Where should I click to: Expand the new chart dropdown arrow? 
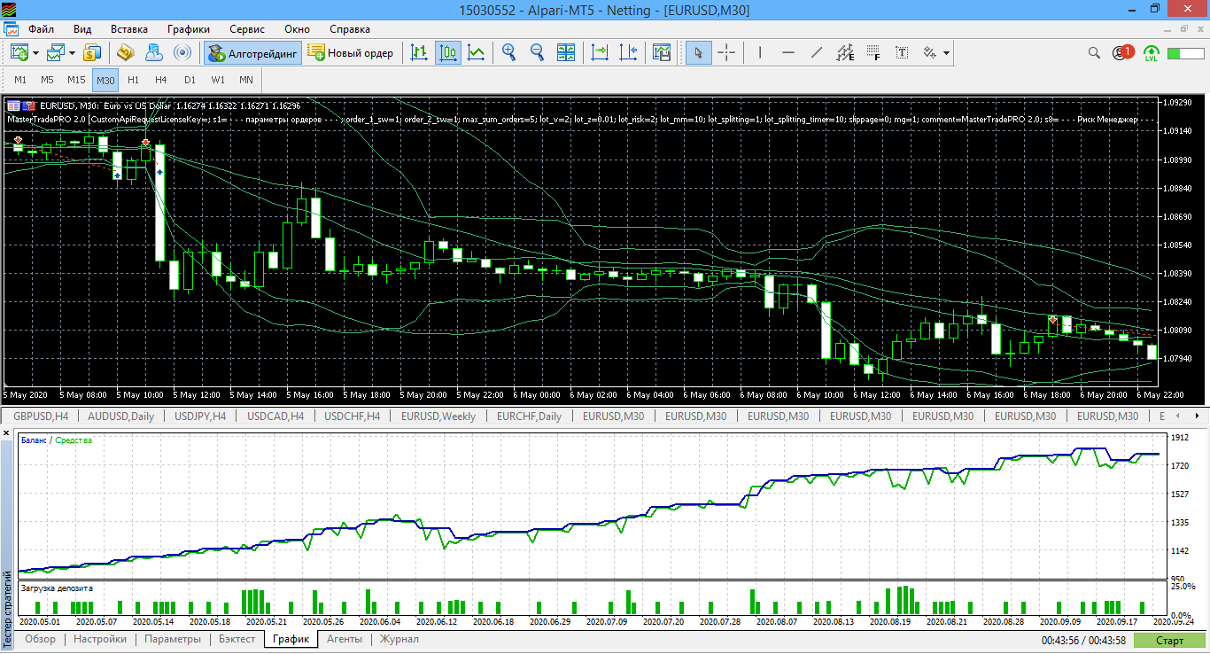pyautogui.click(x=35, y=53)
